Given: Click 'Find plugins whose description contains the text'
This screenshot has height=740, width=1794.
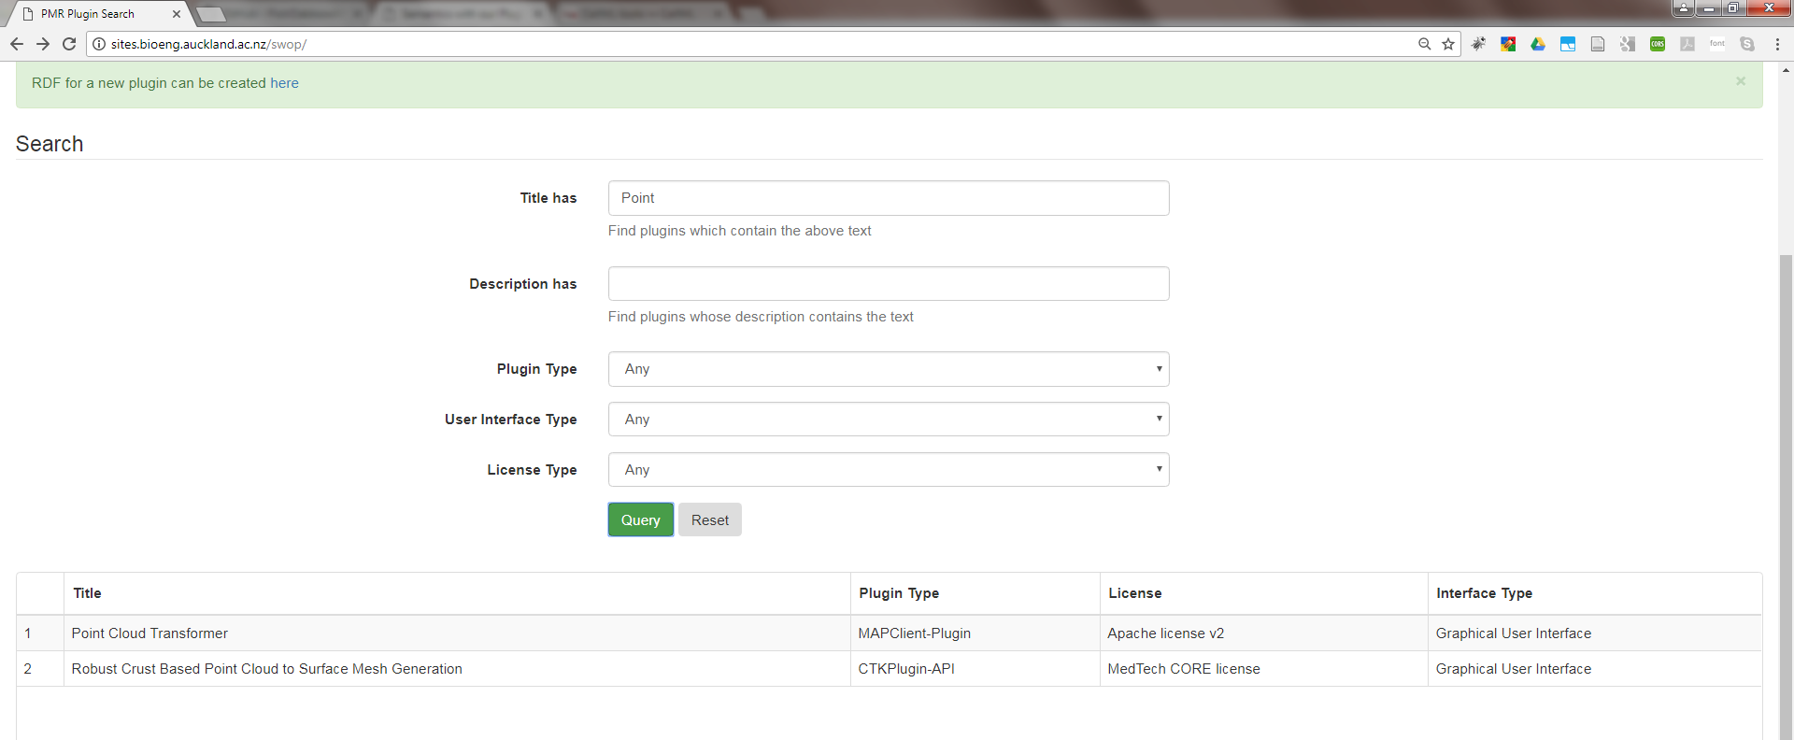Looking at the screenshot, I should click(x=761, y=317).
